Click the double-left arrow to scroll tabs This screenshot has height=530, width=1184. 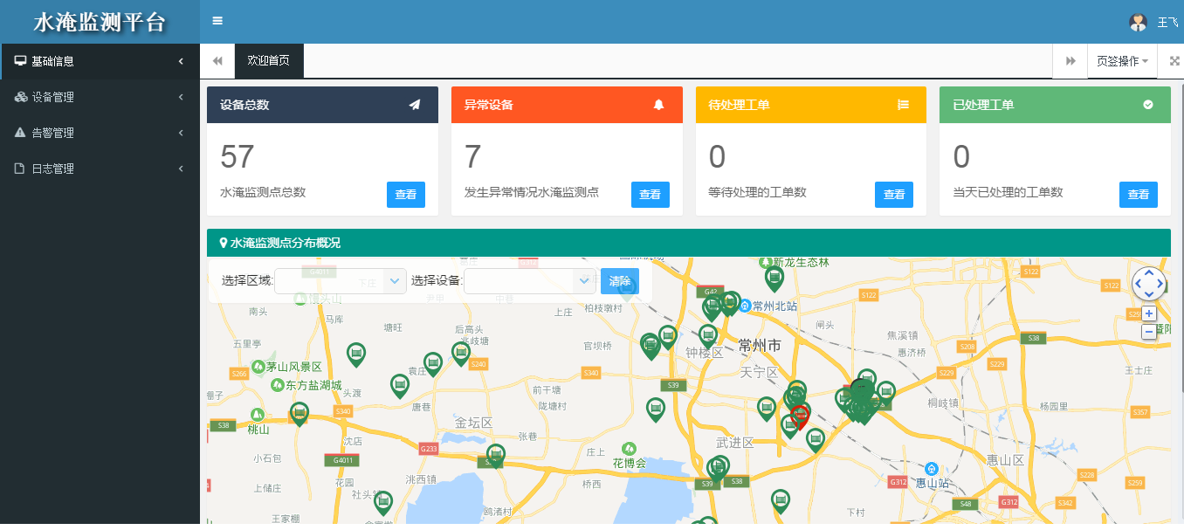[217, 61]
